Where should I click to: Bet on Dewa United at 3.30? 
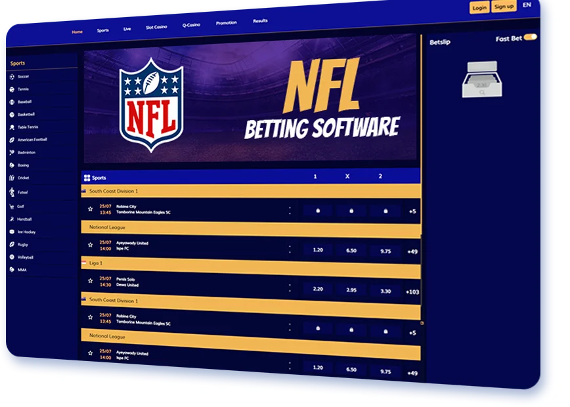coord(385,291)
